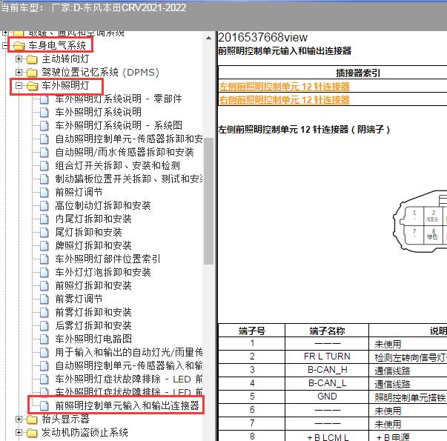447x441 pixels.
Task: Click the 2016537668view page title
Action: pos(263,37)
